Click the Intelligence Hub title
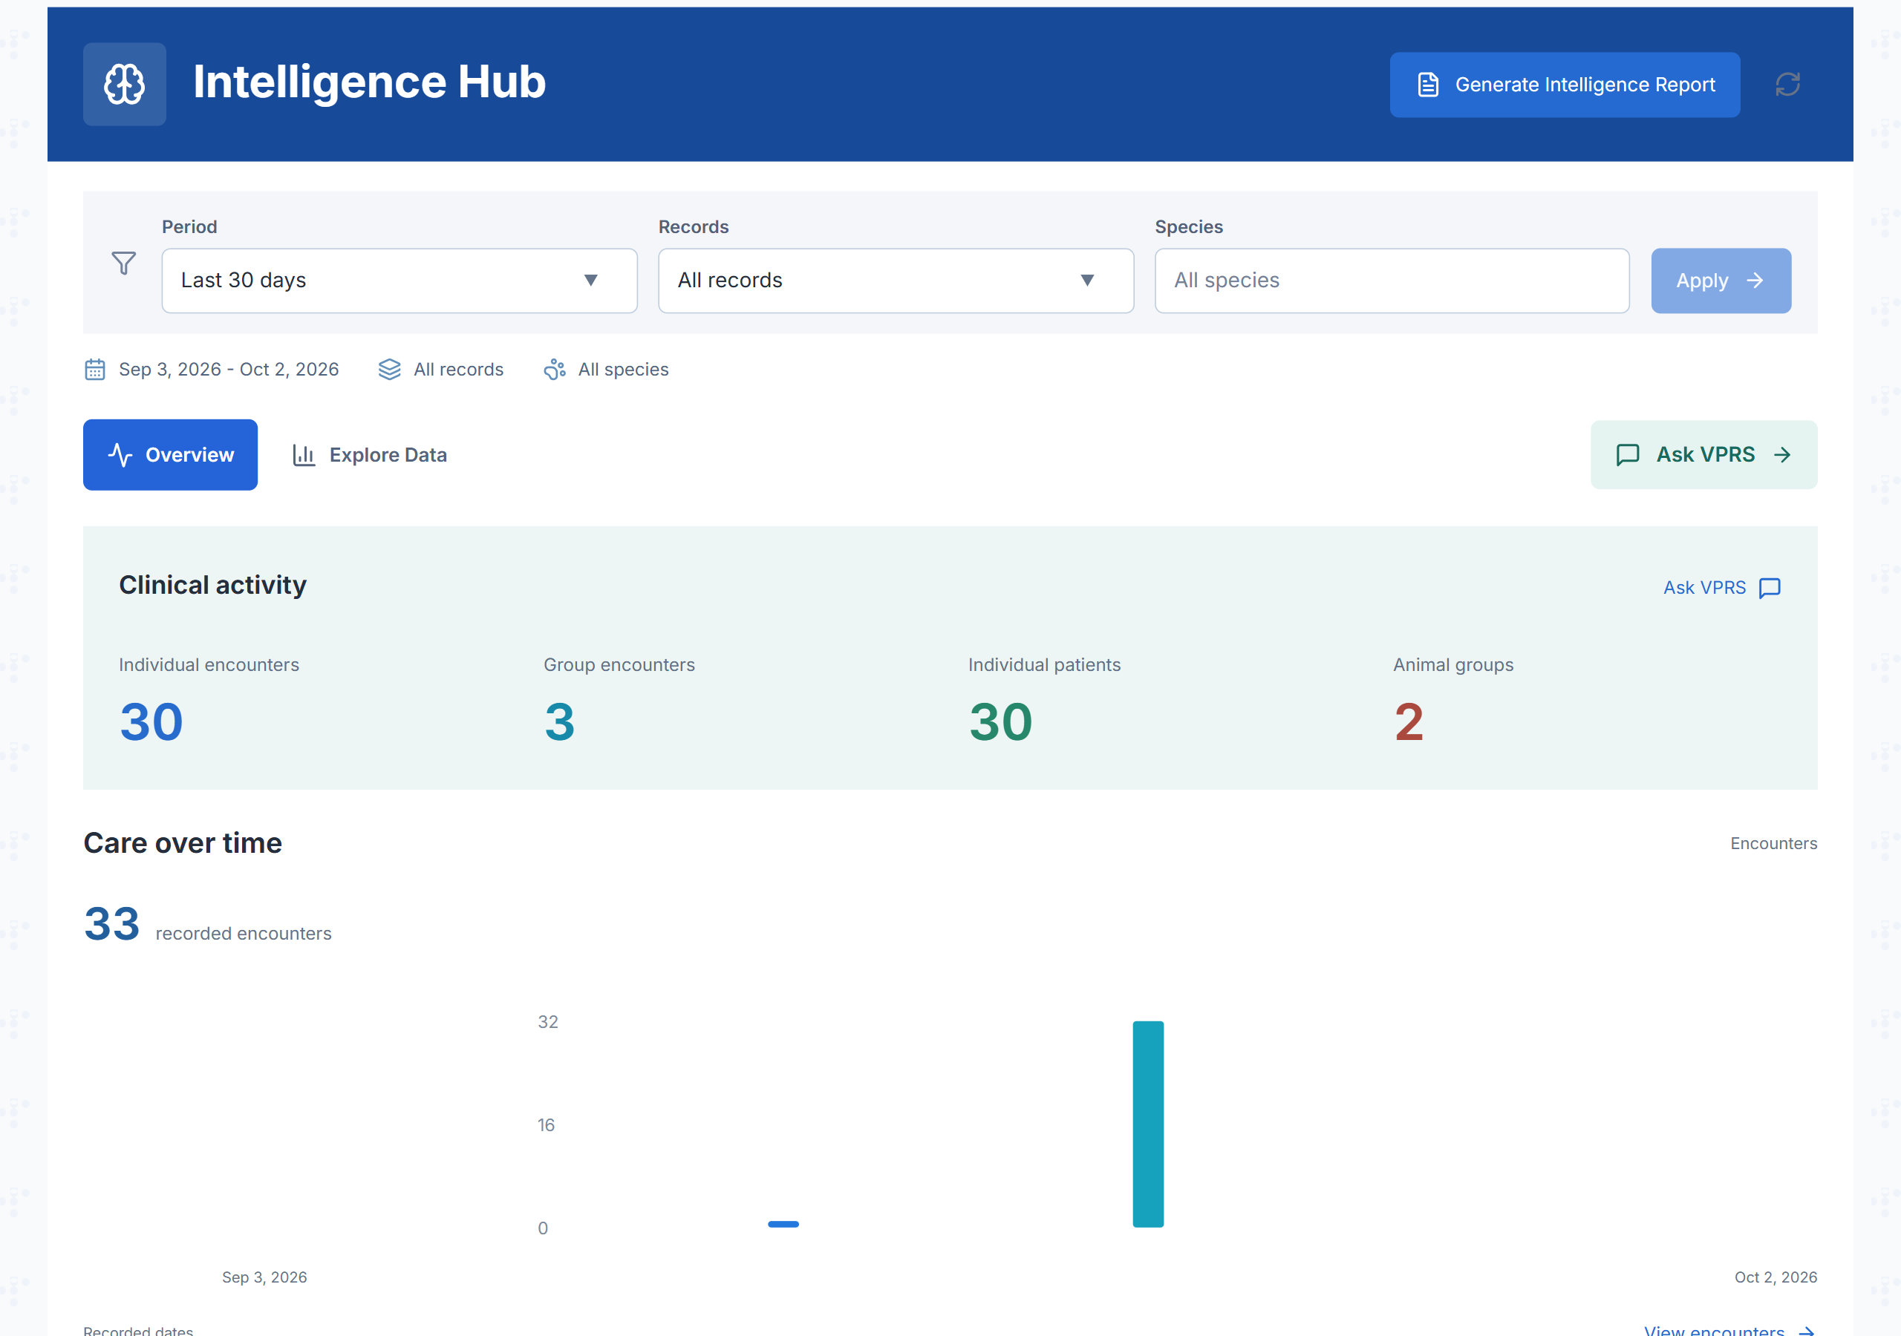This screenshot has width=1901, height=1336. tap(369, 82)
